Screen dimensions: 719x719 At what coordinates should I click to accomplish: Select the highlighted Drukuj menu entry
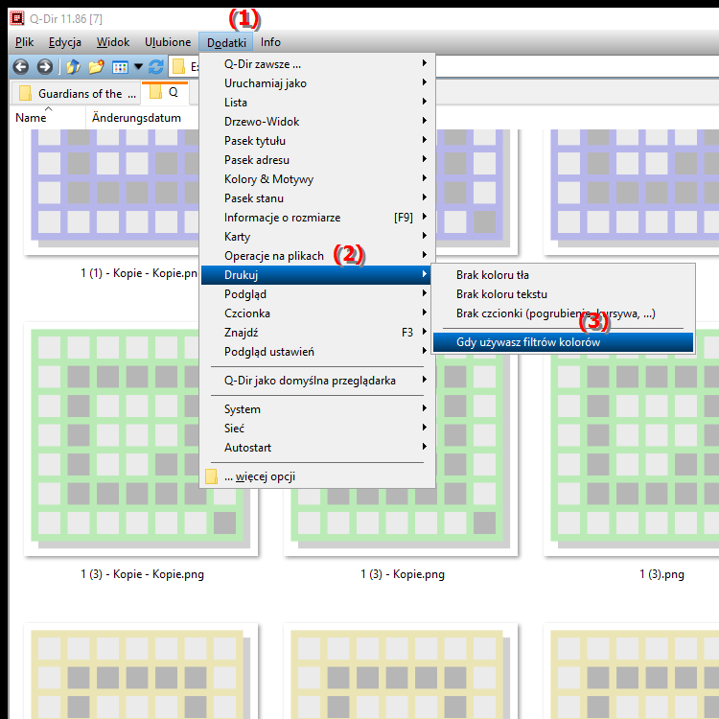click(317, 275)
